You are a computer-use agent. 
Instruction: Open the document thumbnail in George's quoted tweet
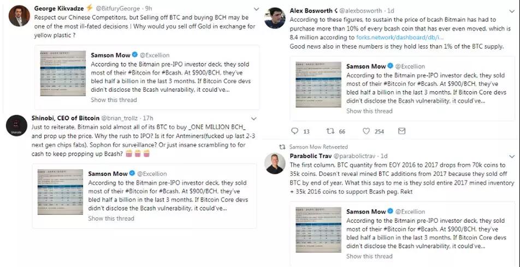tap(62, 74)
